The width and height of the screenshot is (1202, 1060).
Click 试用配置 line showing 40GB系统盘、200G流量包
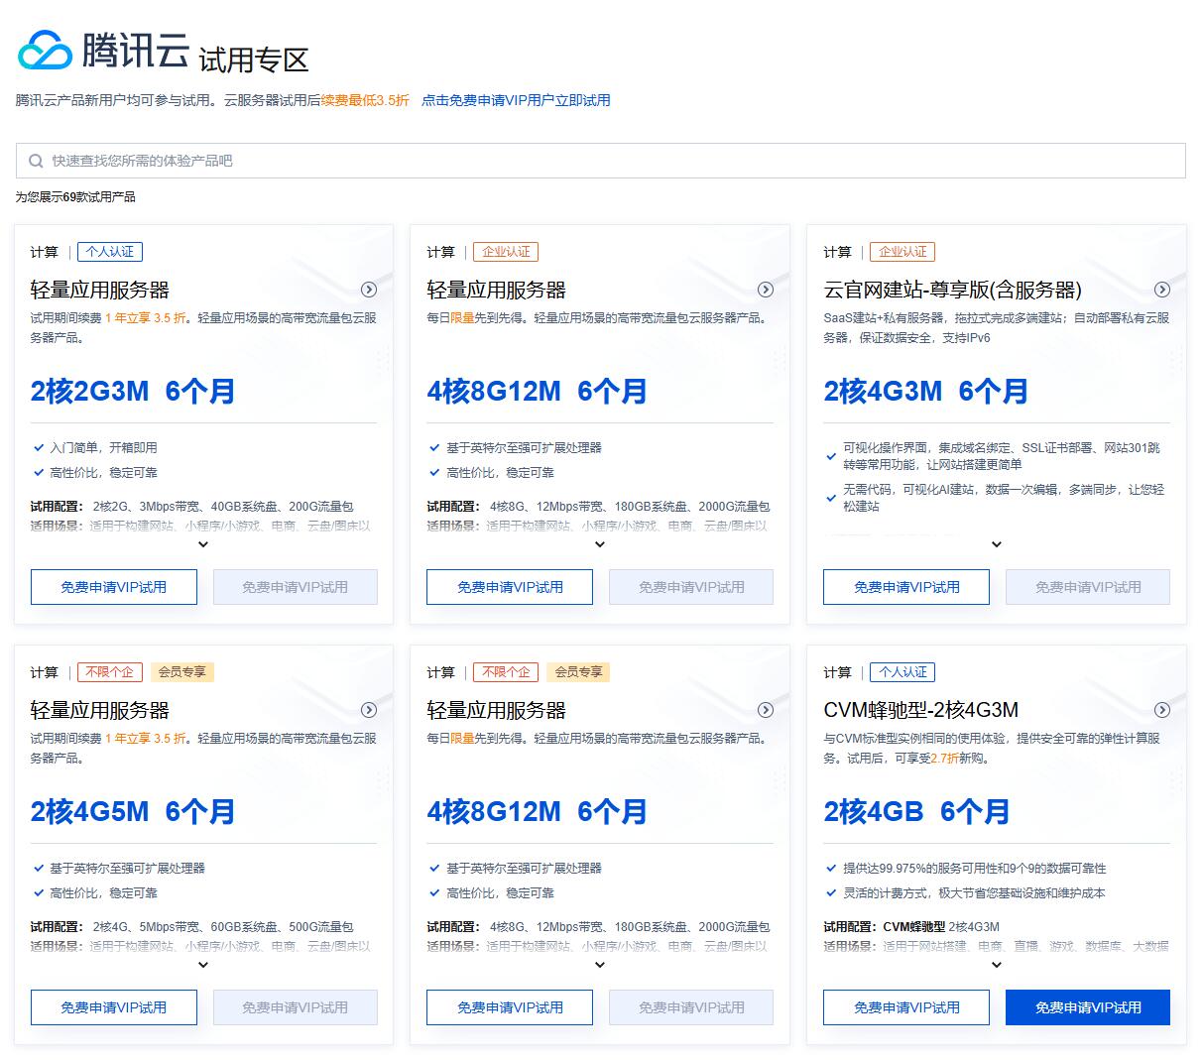[191, 507]
